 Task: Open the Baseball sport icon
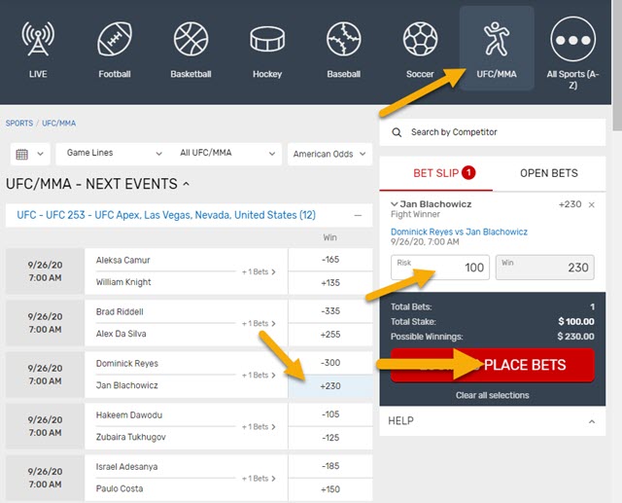pyautogui.click(x=343, y=40)
